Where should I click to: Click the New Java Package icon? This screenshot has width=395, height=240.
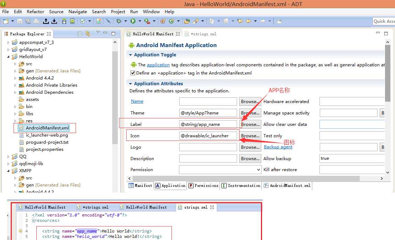click(163, 21)
